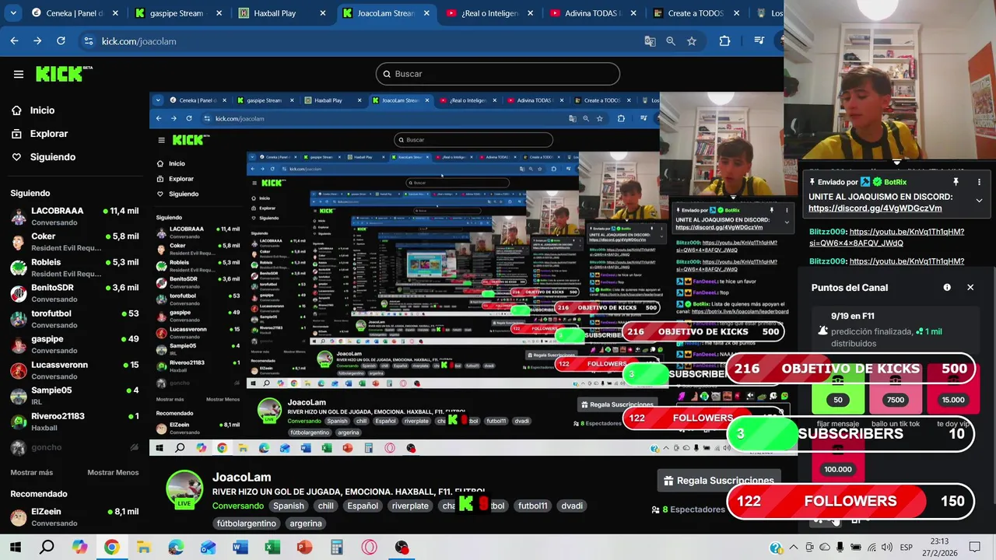Open torofutbol channel in main sidebar

(x=75, y=319)
